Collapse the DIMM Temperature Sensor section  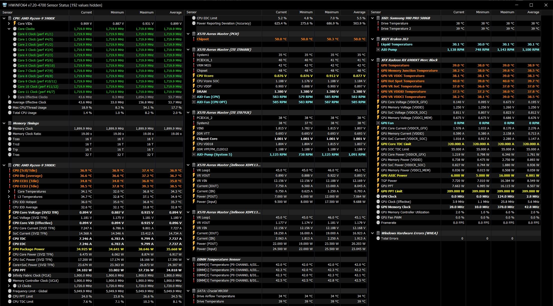coord(188,259)
